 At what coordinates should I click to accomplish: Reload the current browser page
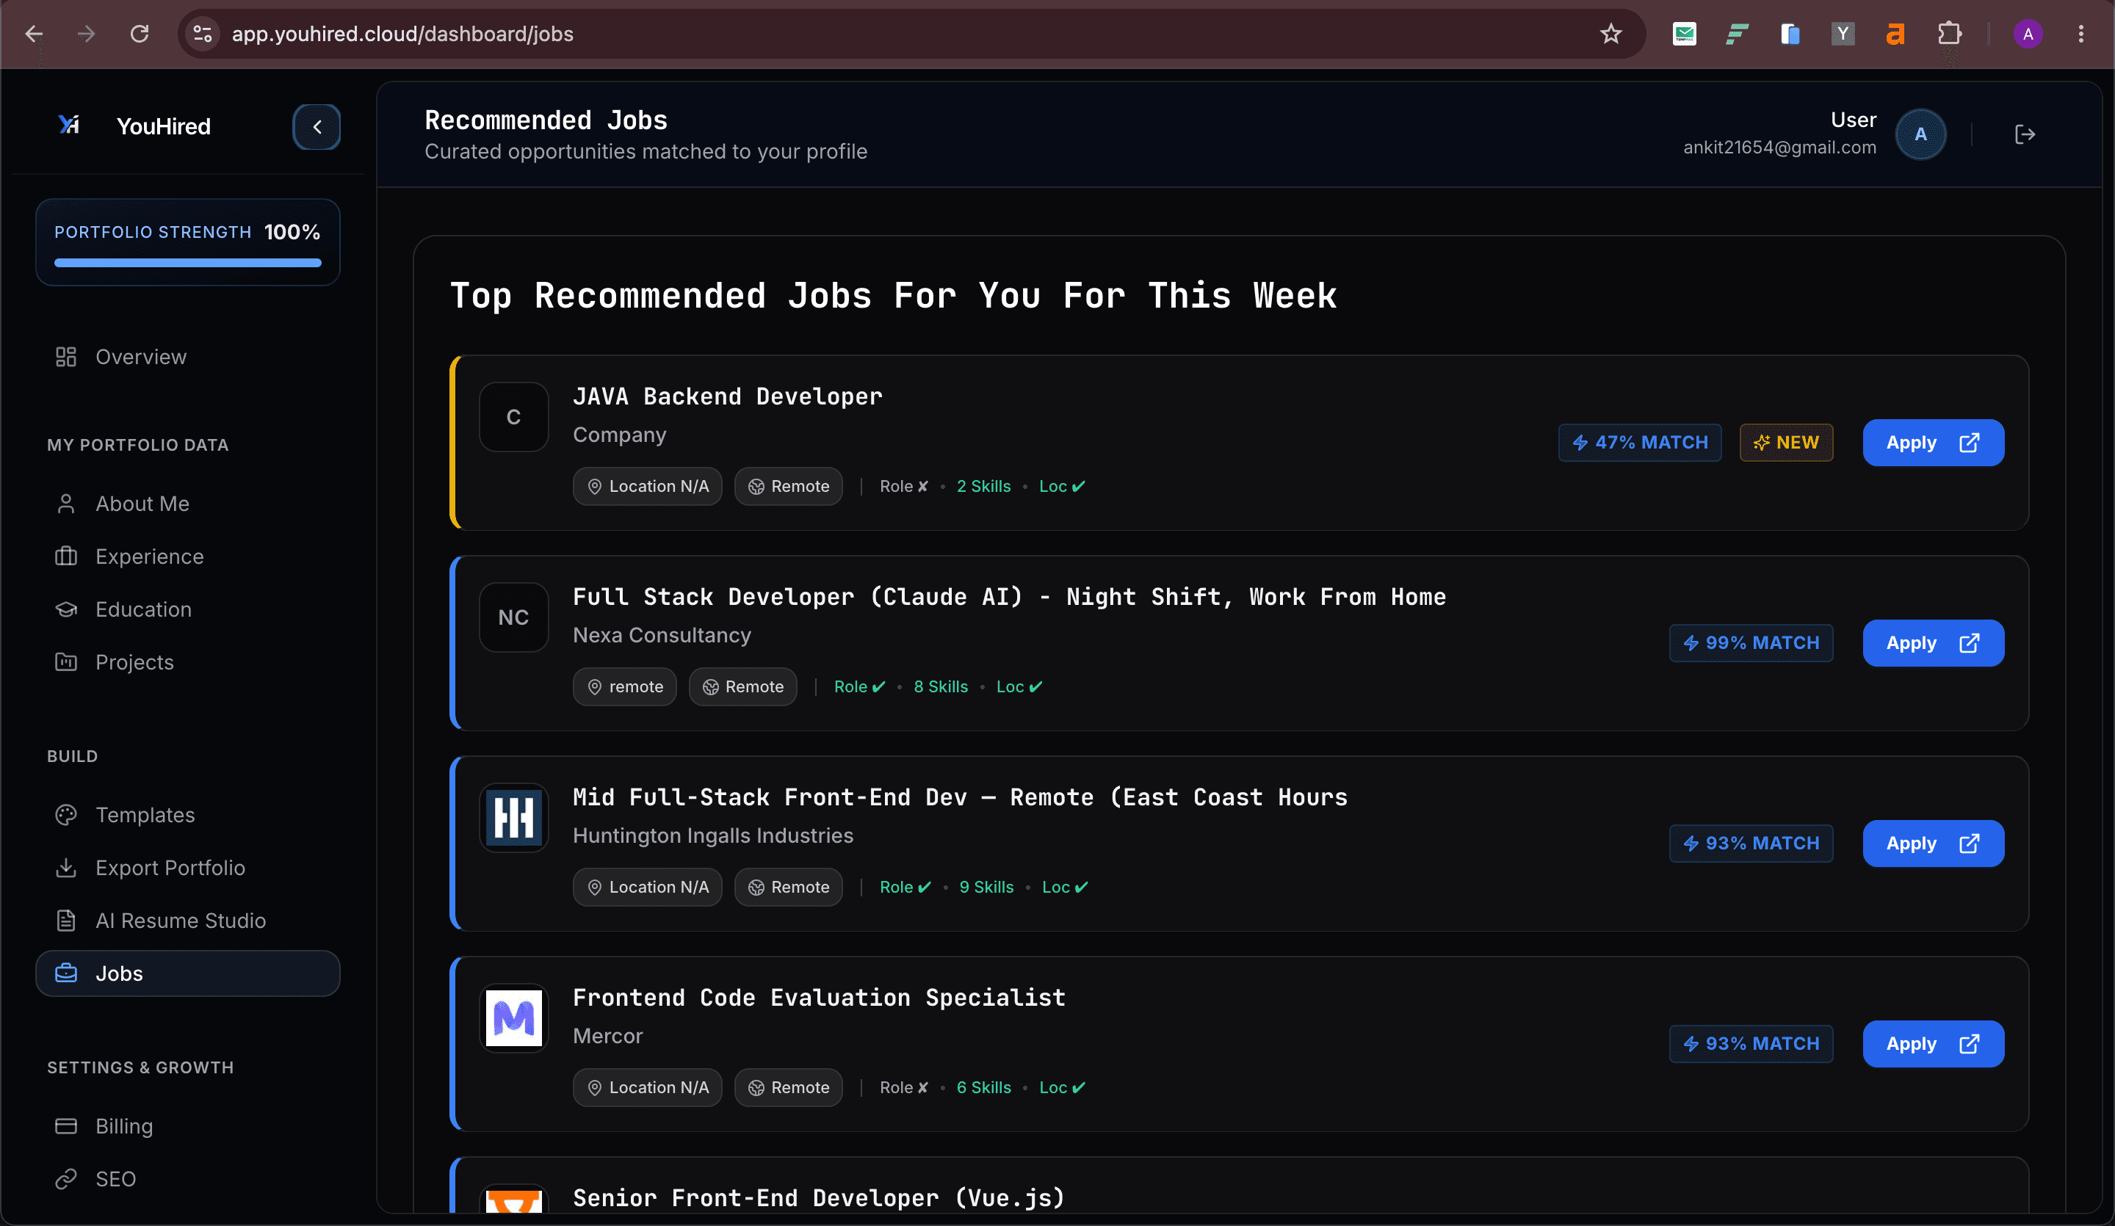pos(140,34)
